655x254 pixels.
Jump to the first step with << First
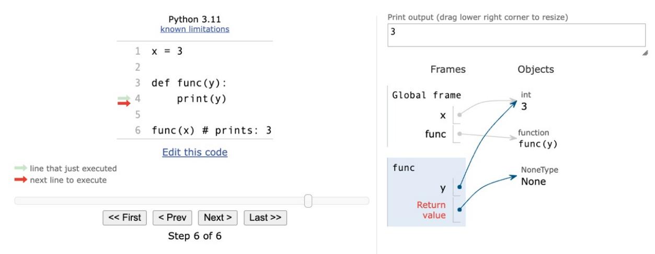tap(124, 217)
